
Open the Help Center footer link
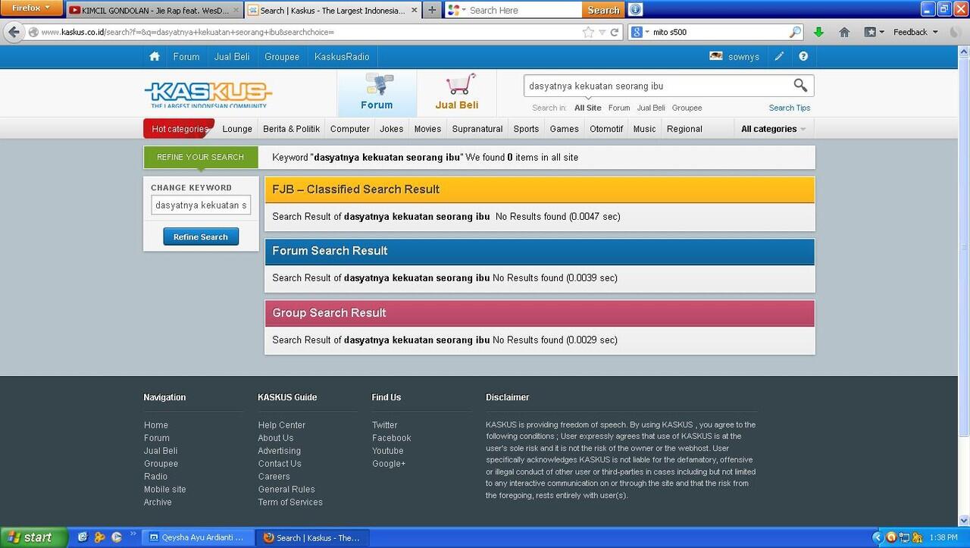pos(282,425)
